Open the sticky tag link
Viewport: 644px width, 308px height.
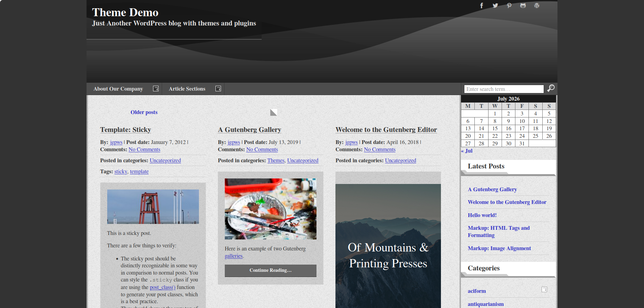pyautogui.click(x=121, y=172)
